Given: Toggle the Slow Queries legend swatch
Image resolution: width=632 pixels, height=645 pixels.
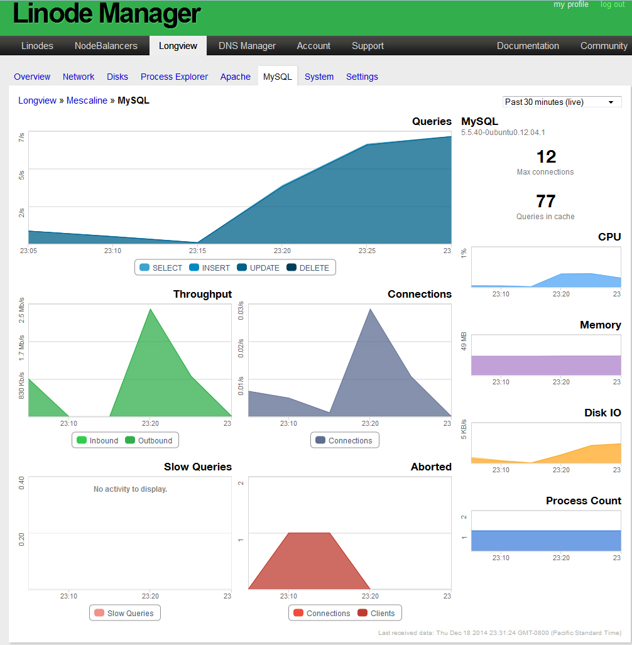Looking at the screenshot, I should coord(99,613).
